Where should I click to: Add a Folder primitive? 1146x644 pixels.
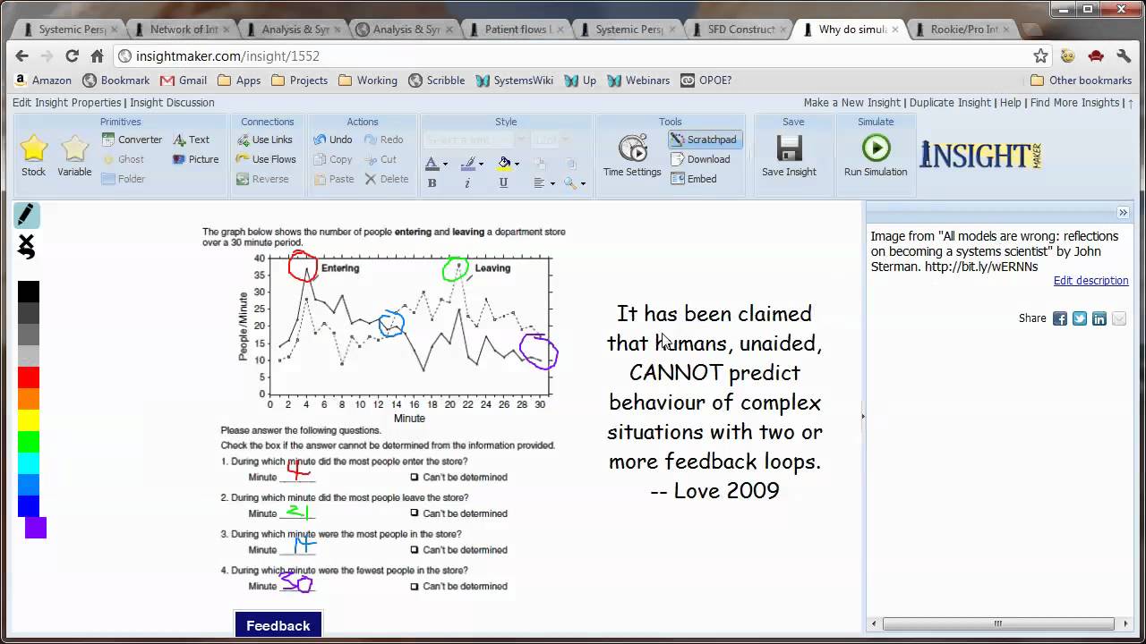pos(123,179)
